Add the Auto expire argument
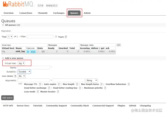Image resolution: width=166 pixels, height=116 pixels. (50, 84)
